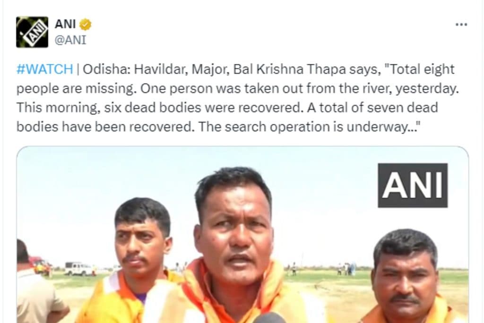Open the three-dot more options menu

461,25
